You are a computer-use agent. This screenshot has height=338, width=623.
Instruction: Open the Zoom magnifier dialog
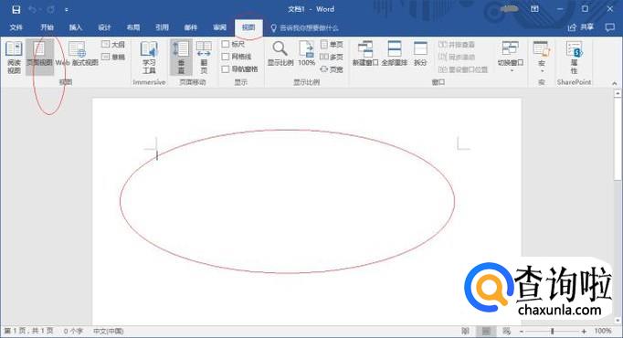click(x=280, y=53)
